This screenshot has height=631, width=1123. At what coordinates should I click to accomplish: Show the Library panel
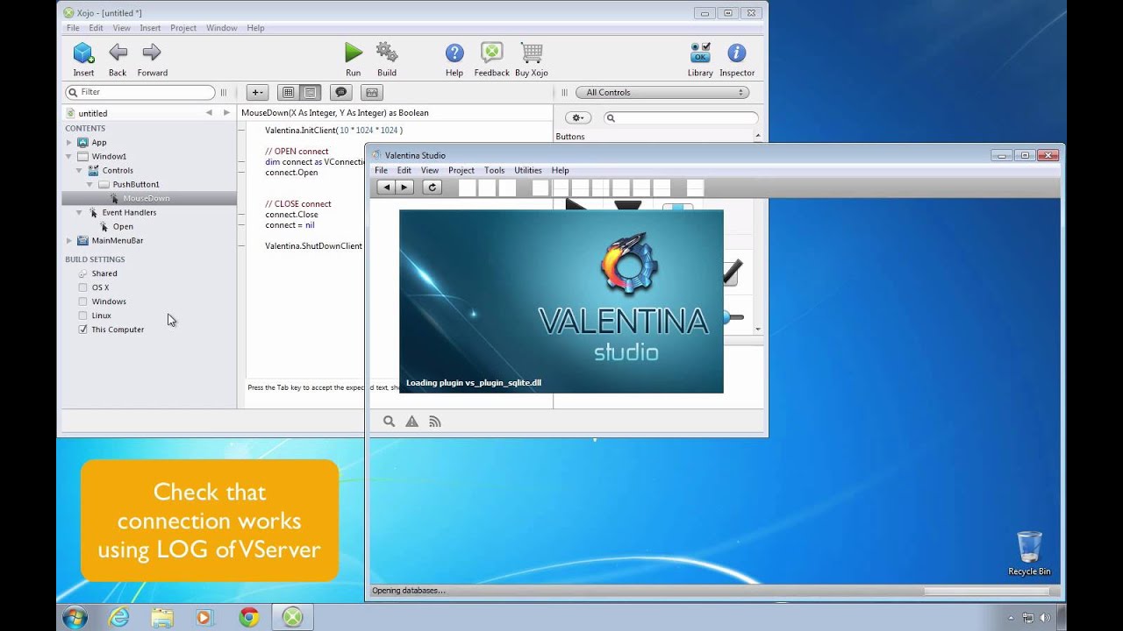click(700, 53)
